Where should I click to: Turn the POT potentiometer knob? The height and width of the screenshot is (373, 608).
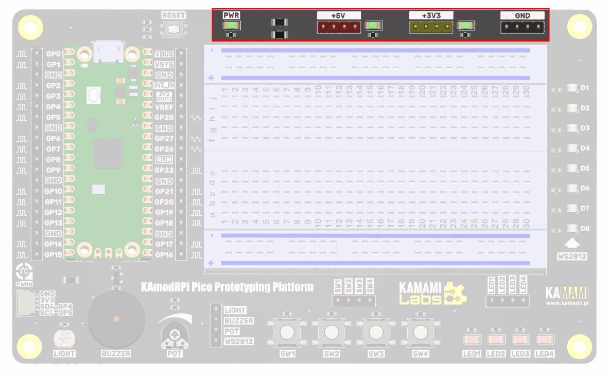click(x=174, y=336)
